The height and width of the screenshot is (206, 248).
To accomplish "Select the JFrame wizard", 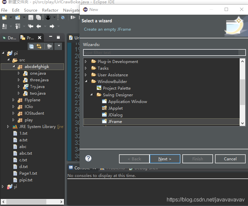I will point(115,122).
